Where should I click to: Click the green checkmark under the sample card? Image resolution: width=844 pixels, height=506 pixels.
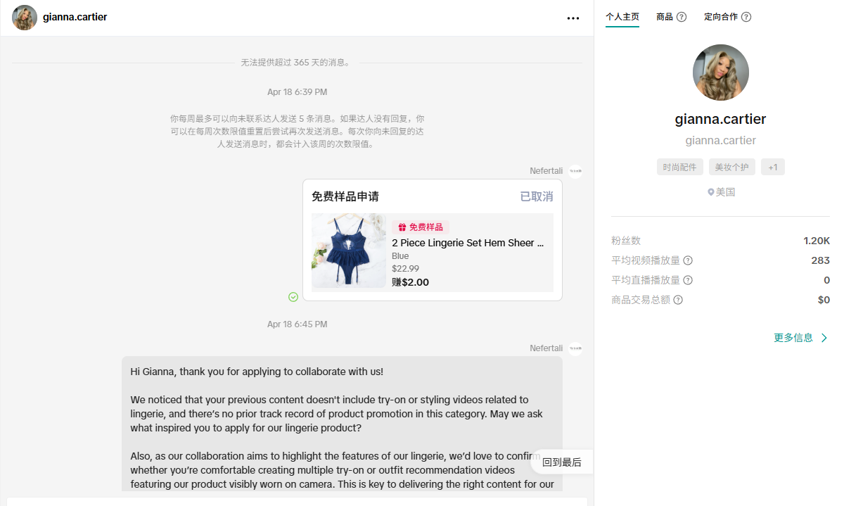293,297
